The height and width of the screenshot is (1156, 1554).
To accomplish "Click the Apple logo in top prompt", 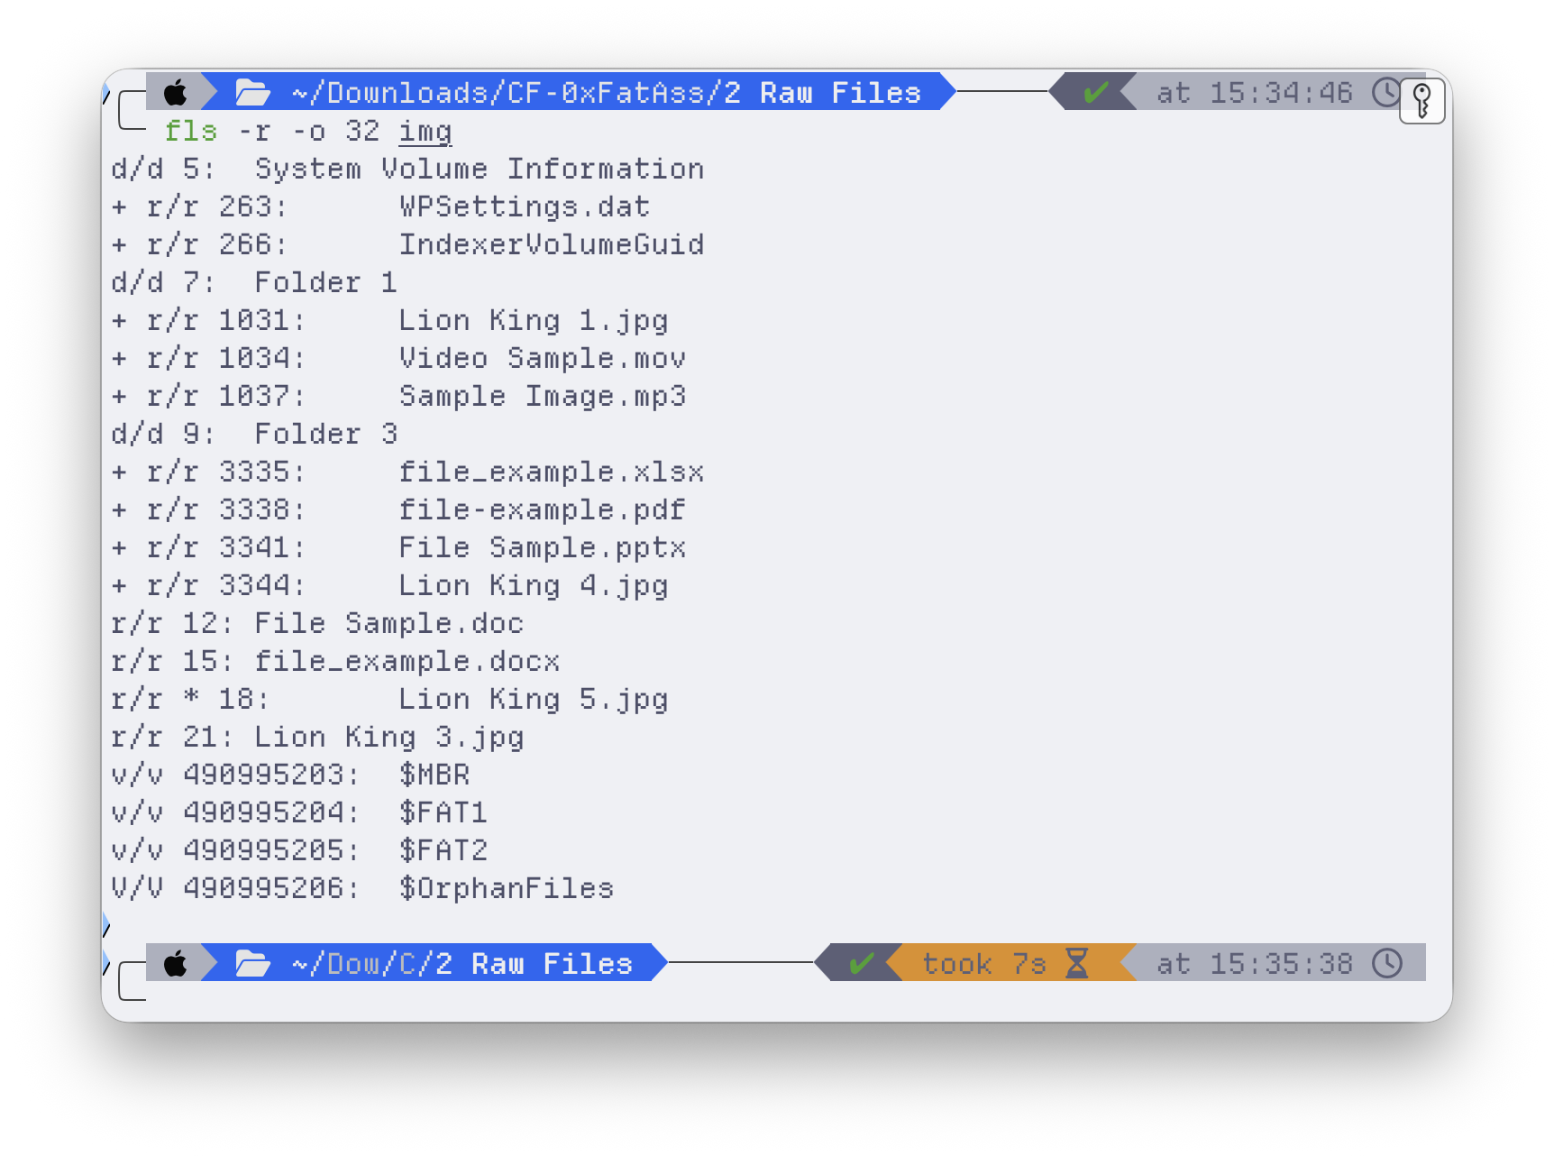I will [x=176, y=92].
